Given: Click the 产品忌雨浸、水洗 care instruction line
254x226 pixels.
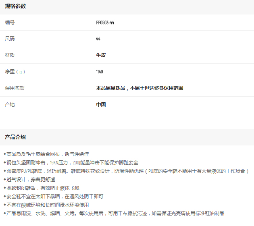Looking at the screenshot, I should coord(115,213).
